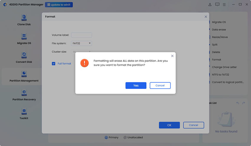
Task: Click the Primary legend marker
Action: 106,137
